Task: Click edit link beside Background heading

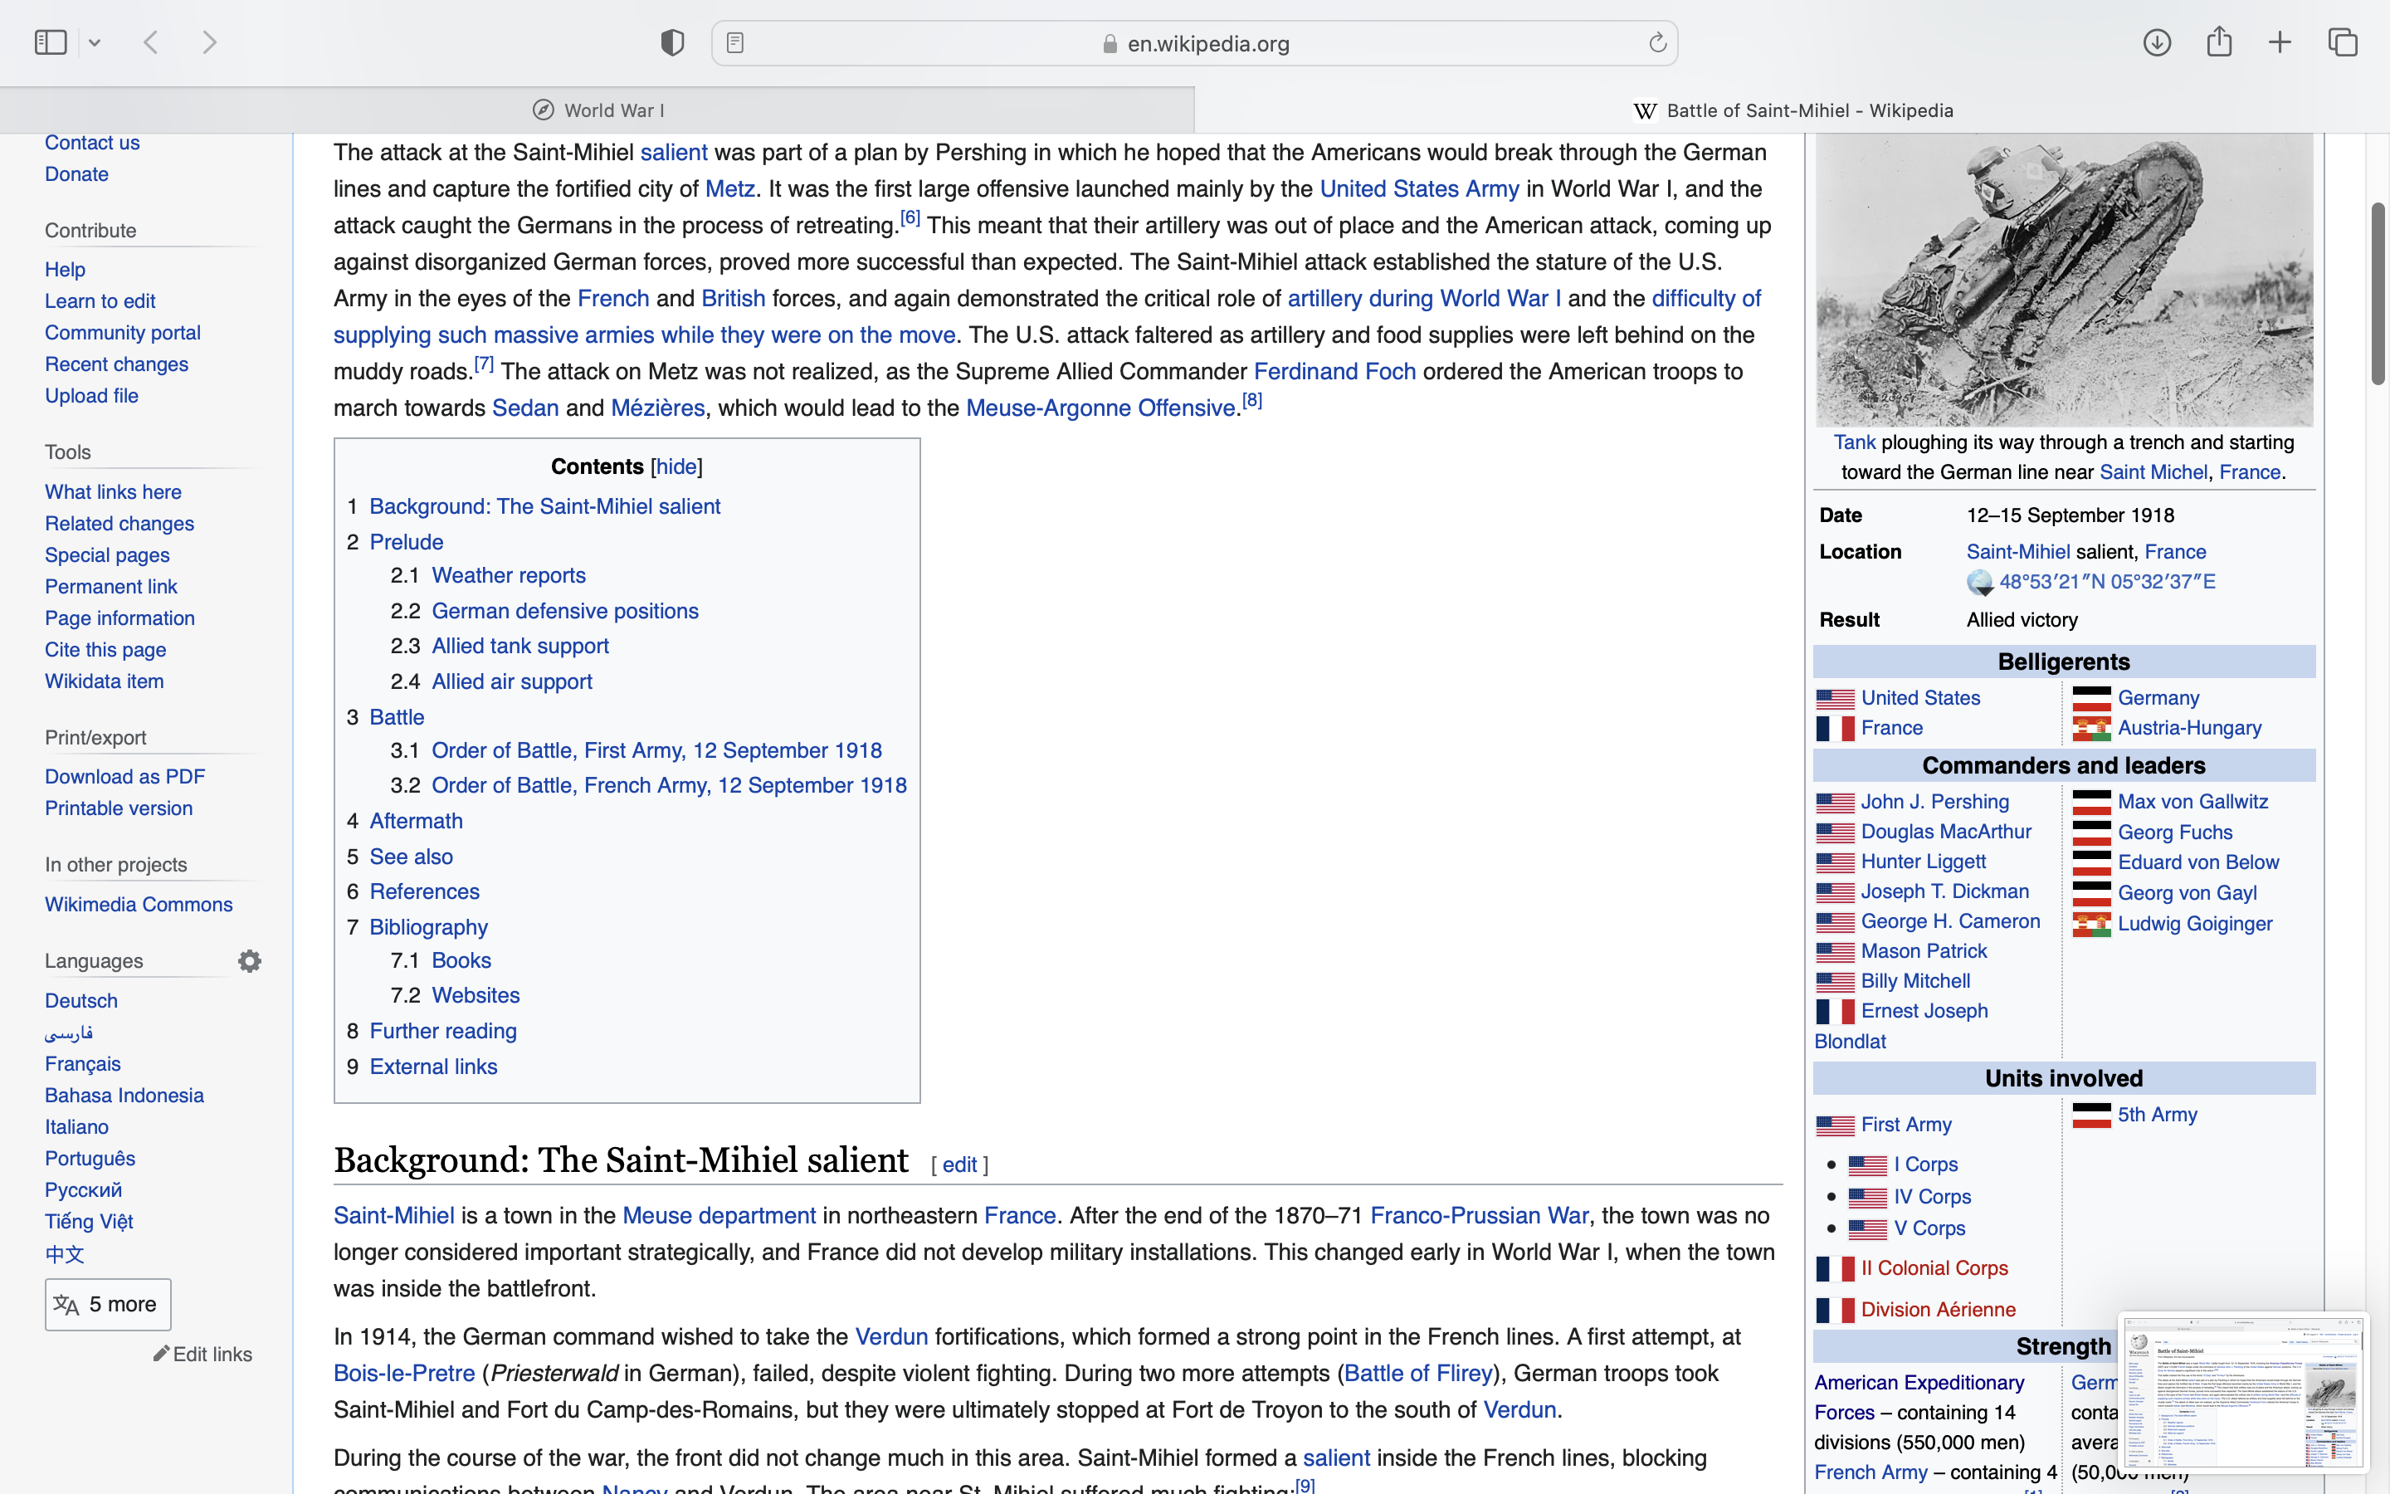Action: coord(959,1165)
